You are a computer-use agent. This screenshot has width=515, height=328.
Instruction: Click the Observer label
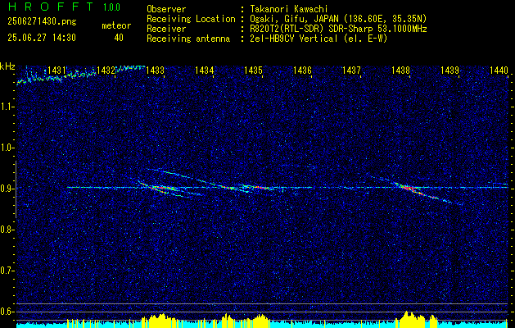click(x=166, y=10)
